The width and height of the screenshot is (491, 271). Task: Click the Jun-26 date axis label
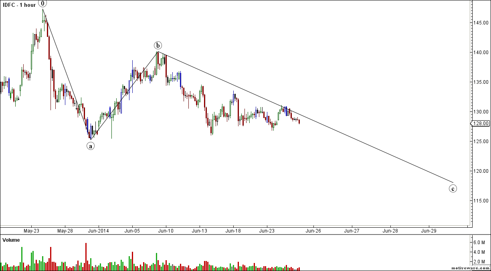(x=313, y=231)
